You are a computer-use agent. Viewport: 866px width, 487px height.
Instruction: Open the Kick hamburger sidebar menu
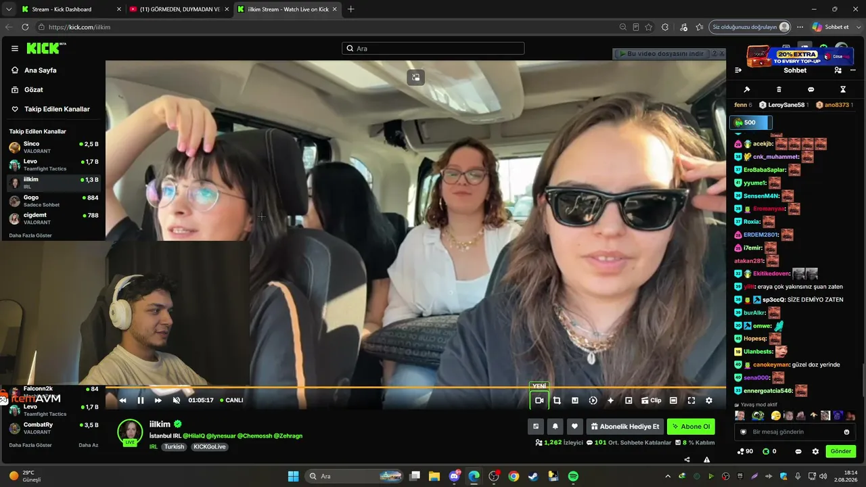pos(15,49)
